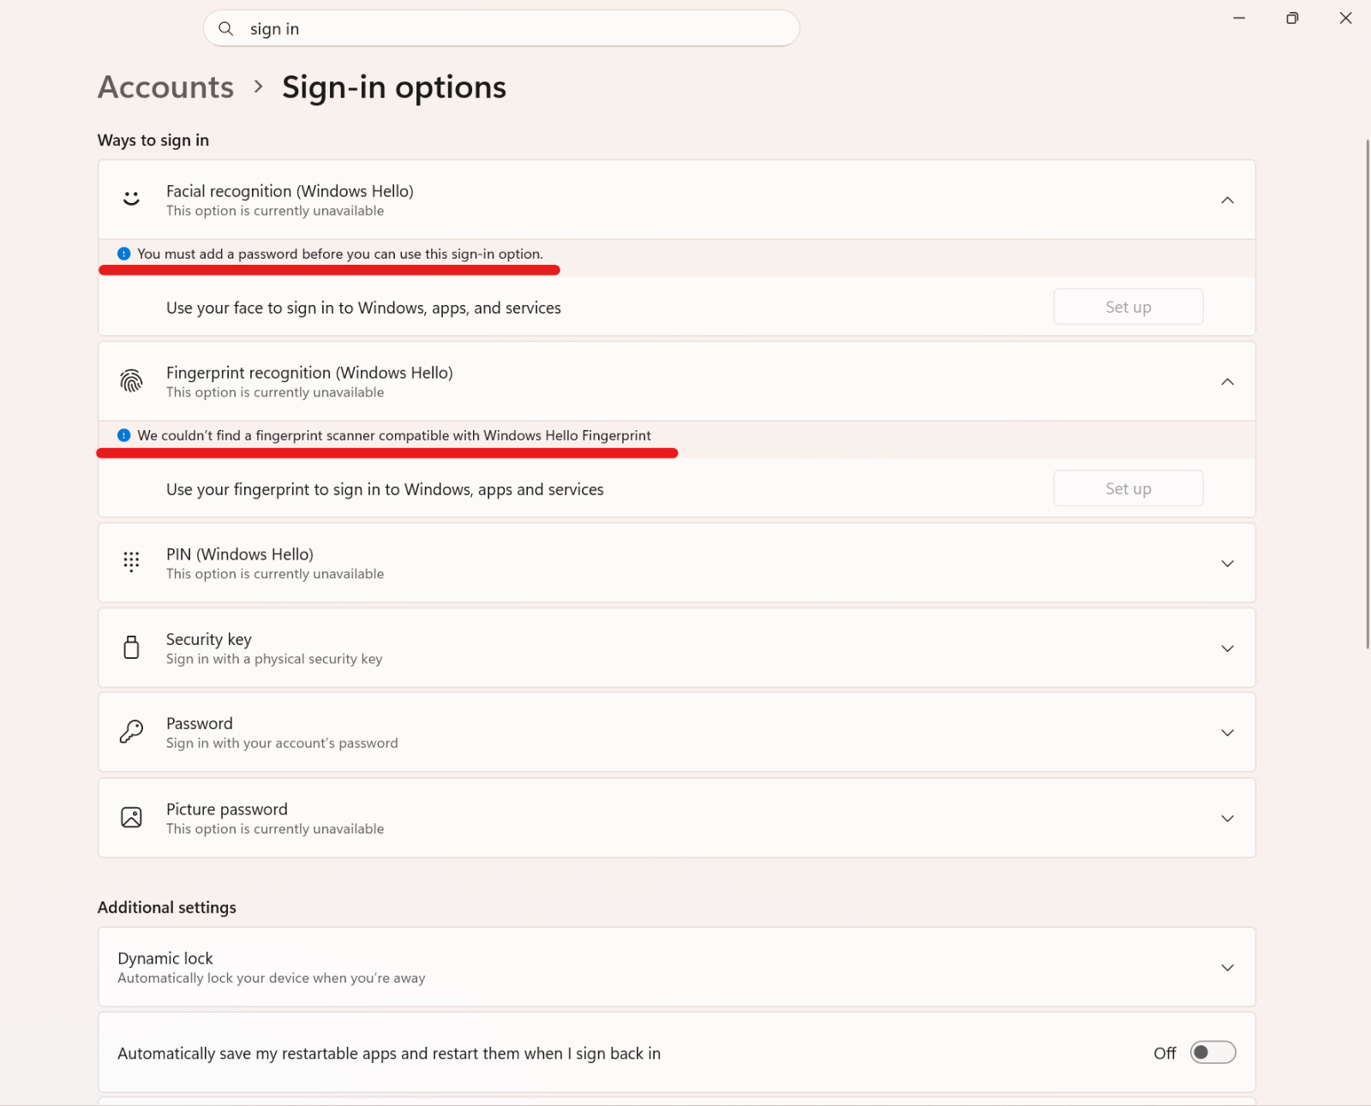The image size is (1371, 1106).
Task: Click the vertical scrollbar on the right
Action: 1368,394
